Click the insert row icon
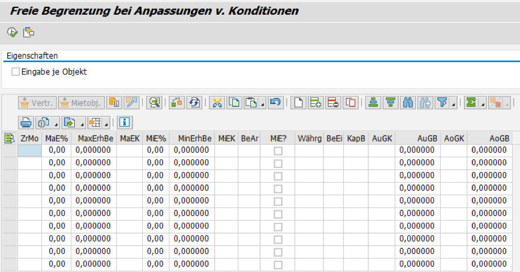Screen dimensions: 520x272 (316, 102)
